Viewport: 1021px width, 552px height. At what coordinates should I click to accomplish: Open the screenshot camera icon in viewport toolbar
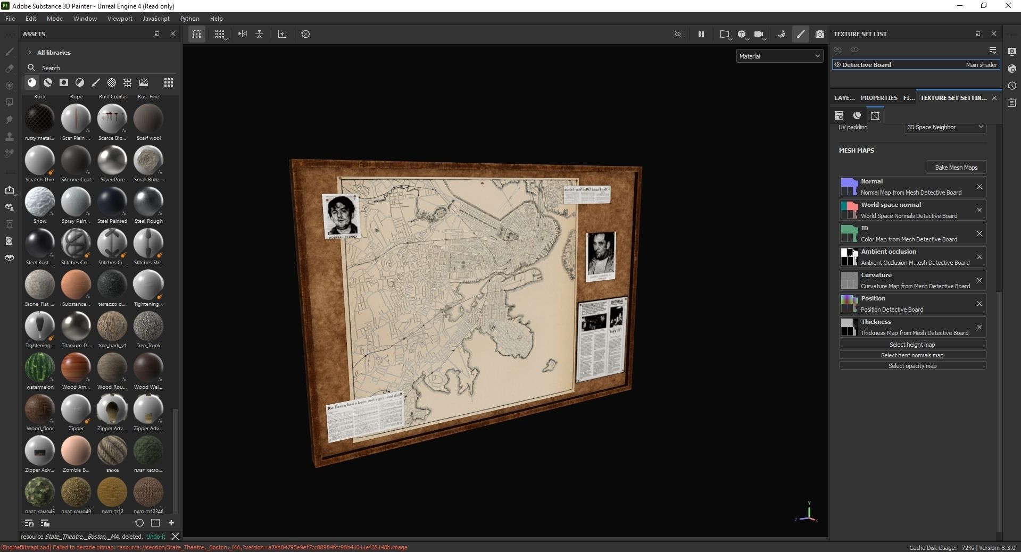point(820,34)
